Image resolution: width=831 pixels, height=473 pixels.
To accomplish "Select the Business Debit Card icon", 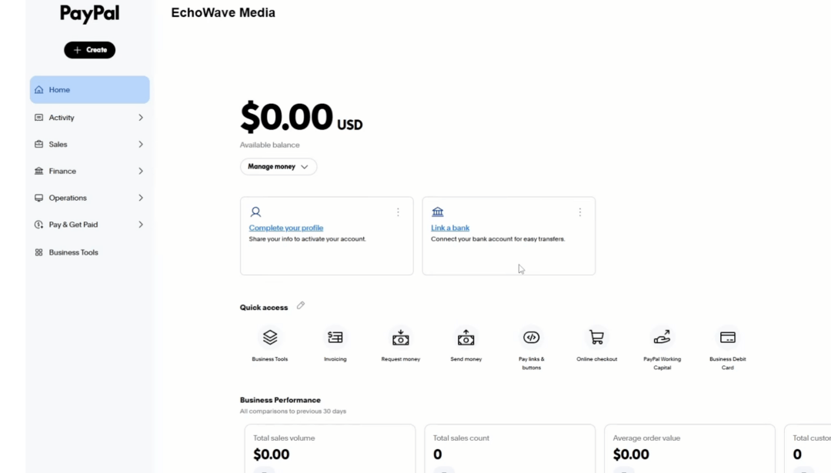I will pos(727,337).
